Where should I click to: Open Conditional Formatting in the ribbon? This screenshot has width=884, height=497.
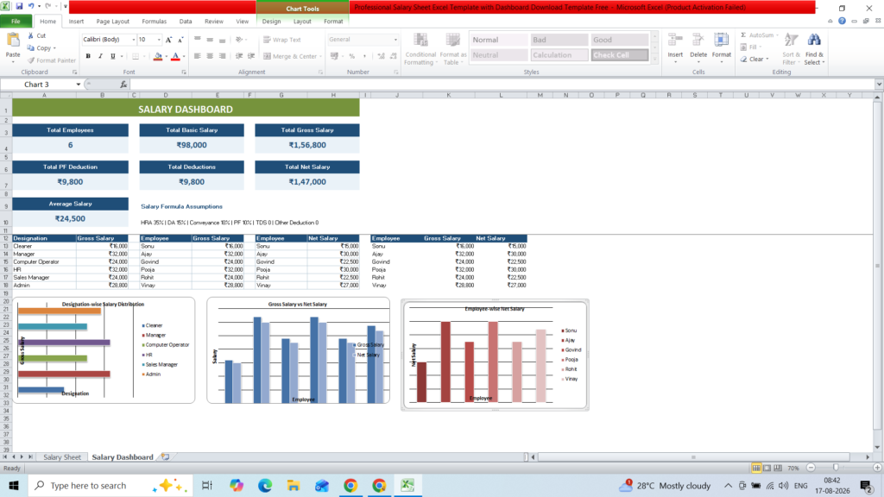(420, 49)
